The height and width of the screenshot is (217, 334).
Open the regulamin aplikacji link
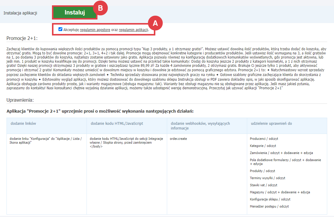(x=133, y=30)
